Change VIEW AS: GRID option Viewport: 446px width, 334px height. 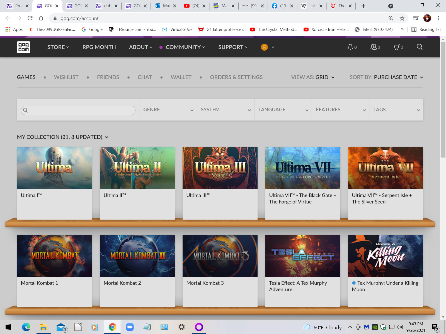pos(313,77)
